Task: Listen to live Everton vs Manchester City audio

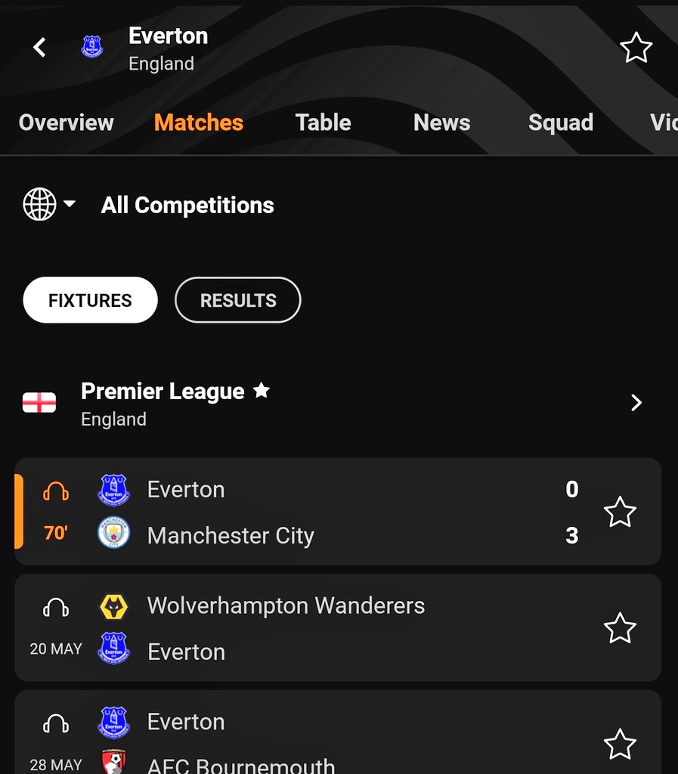Action: pos(56,491)
